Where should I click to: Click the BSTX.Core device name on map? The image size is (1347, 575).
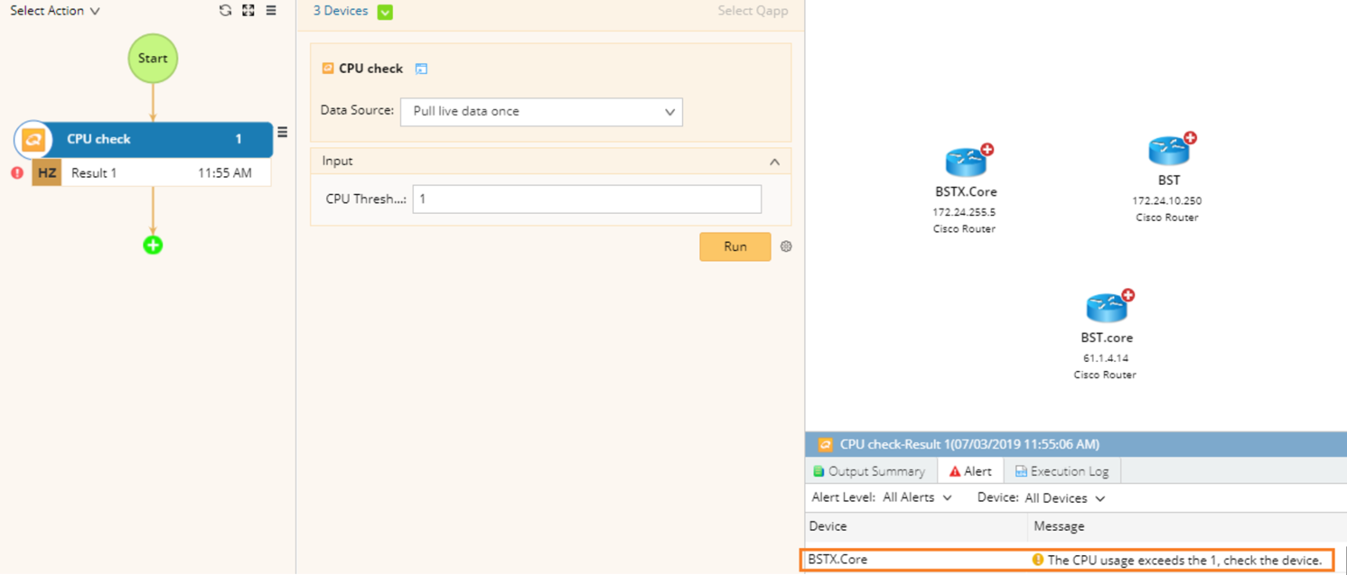pyautogui.click(x=966, y=192)
